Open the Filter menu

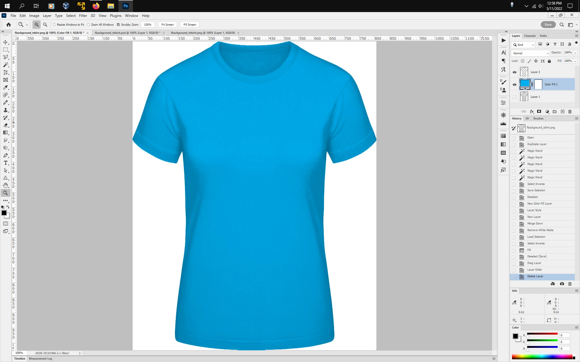coord(83,16)
